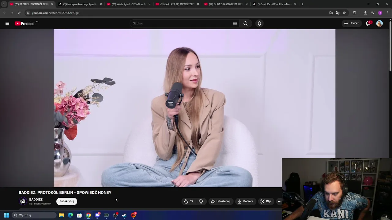This screenshot has height=220, width=392.
Task: Reload the page in Chrome
Action: (x=19, y=13)
